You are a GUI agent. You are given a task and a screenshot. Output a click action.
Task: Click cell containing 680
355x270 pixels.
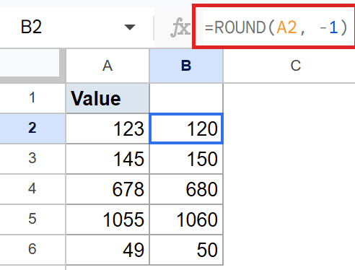(x=186, y=189)
